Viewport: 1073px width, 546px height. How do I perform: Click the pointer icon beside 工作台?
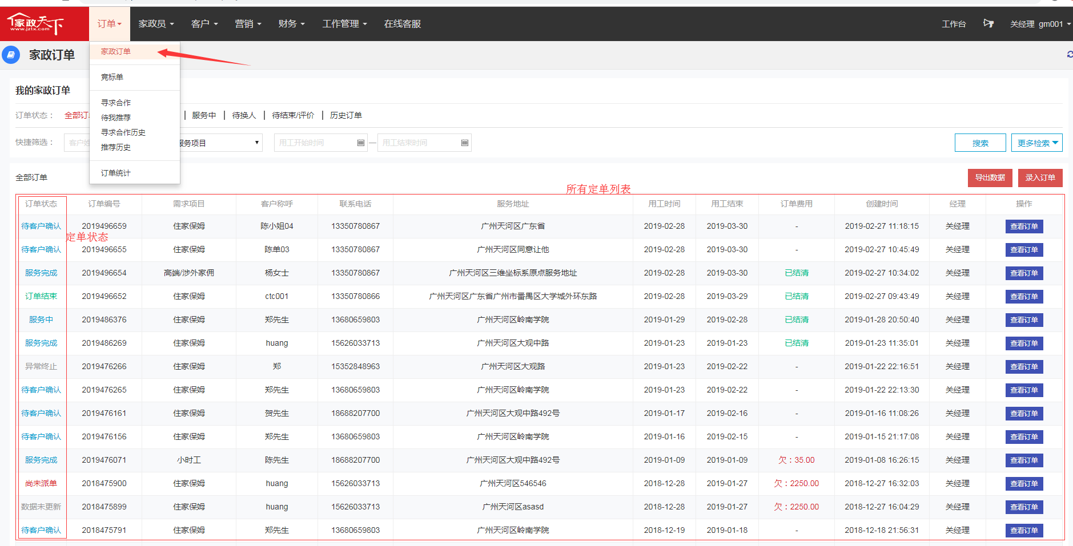pyautogui.click(x=988, y=23)
